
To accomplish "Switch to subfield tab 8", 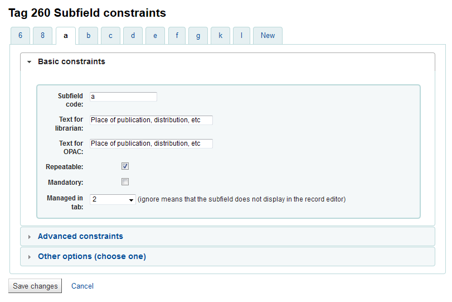I will point(42,36).
